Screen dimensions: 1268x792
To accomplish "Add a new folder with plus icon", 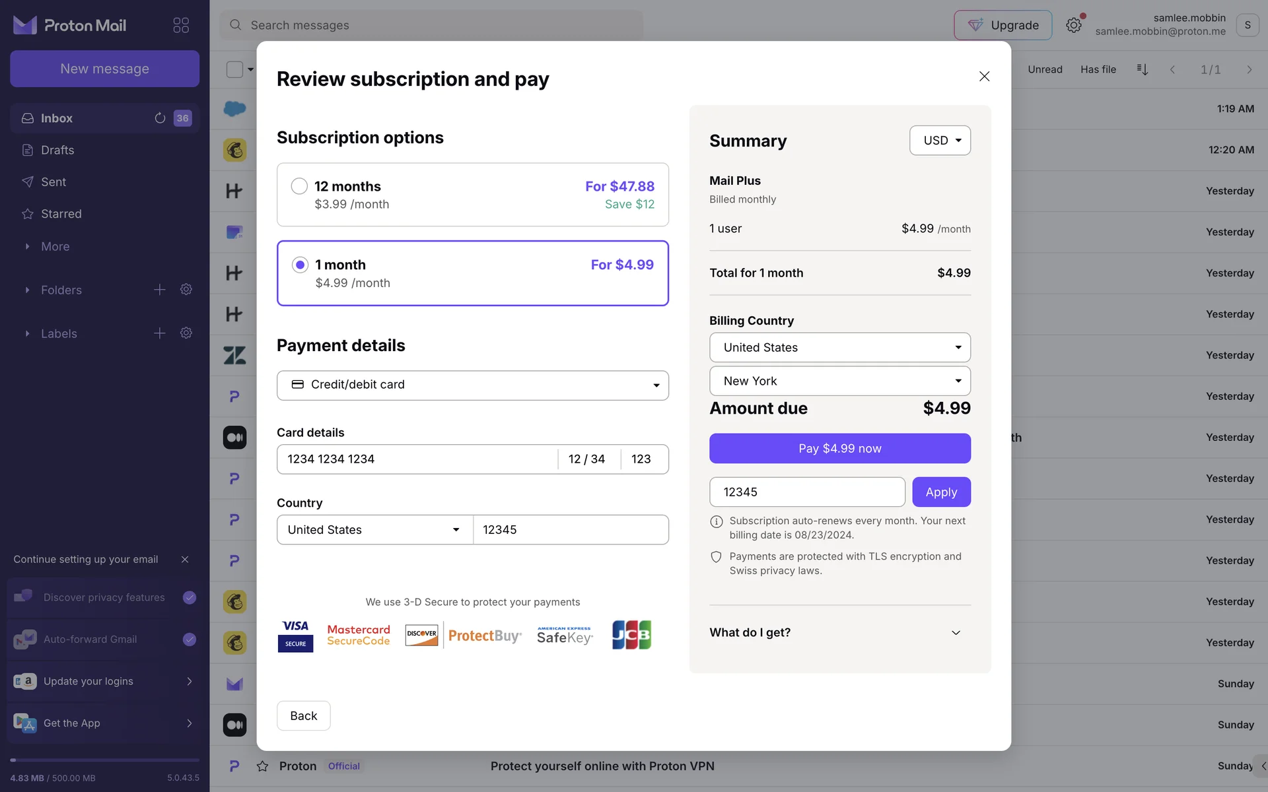I will 160,290.
